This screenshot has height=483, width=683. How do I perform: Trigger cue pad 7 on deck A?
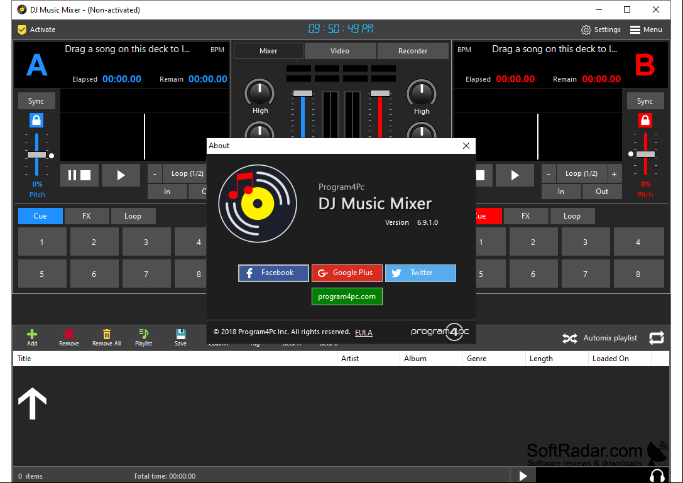coord(146,274)
